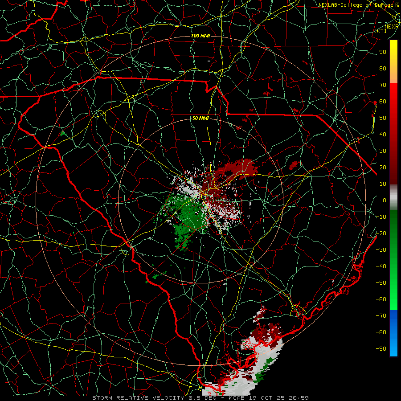Click the 70 value on velocity scale
This screenshot has width=401, height=401.
[x=383, y=85]
